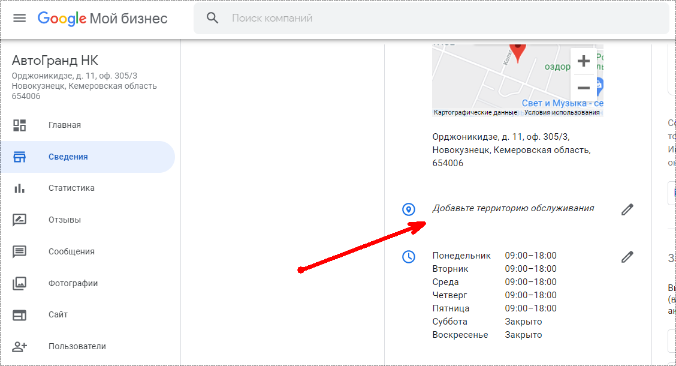Click the АвтоГранд НК business name
The image size is (676, 366).
pos(55,61)
